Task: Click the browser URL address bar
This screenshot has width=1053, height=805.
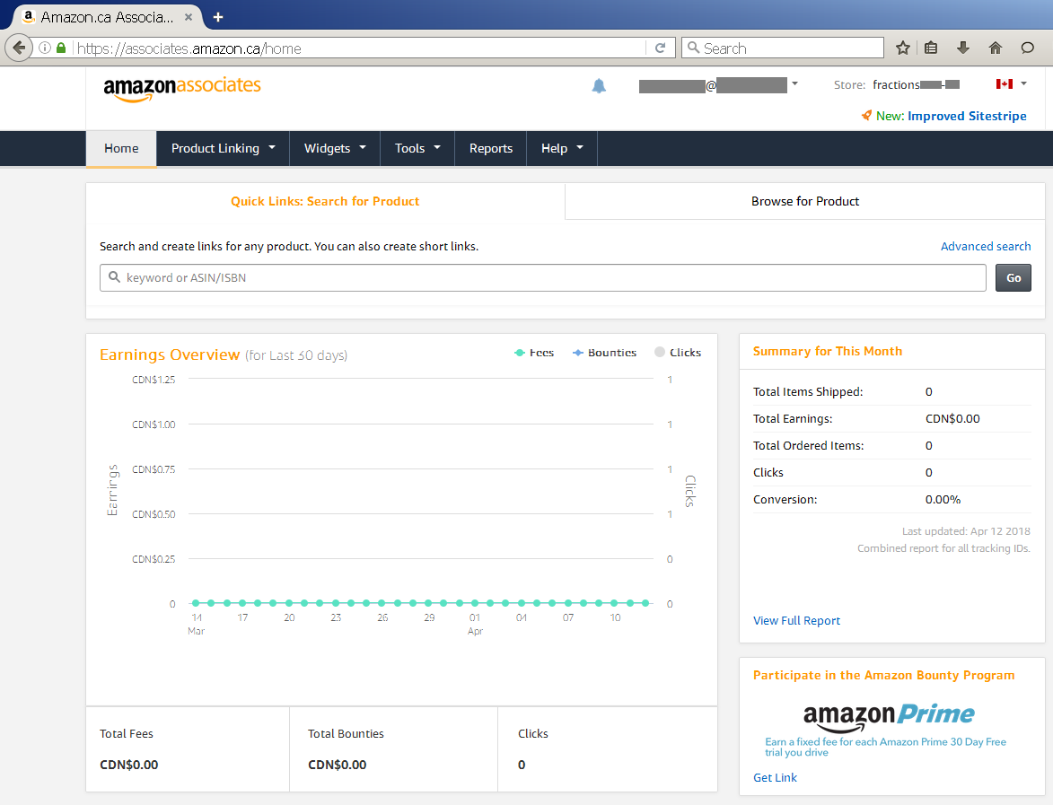Action: point(359,48)
